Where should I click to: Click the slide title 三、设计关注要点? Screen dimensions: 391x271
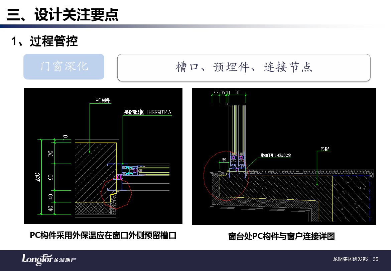point(62,14)
